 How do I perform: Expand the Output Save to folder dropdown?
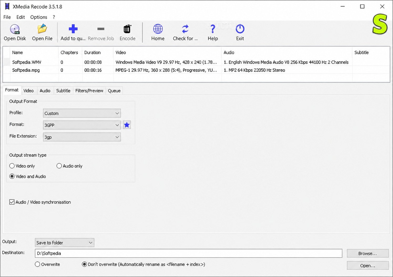pyautogui.click(x=64, y=243)
